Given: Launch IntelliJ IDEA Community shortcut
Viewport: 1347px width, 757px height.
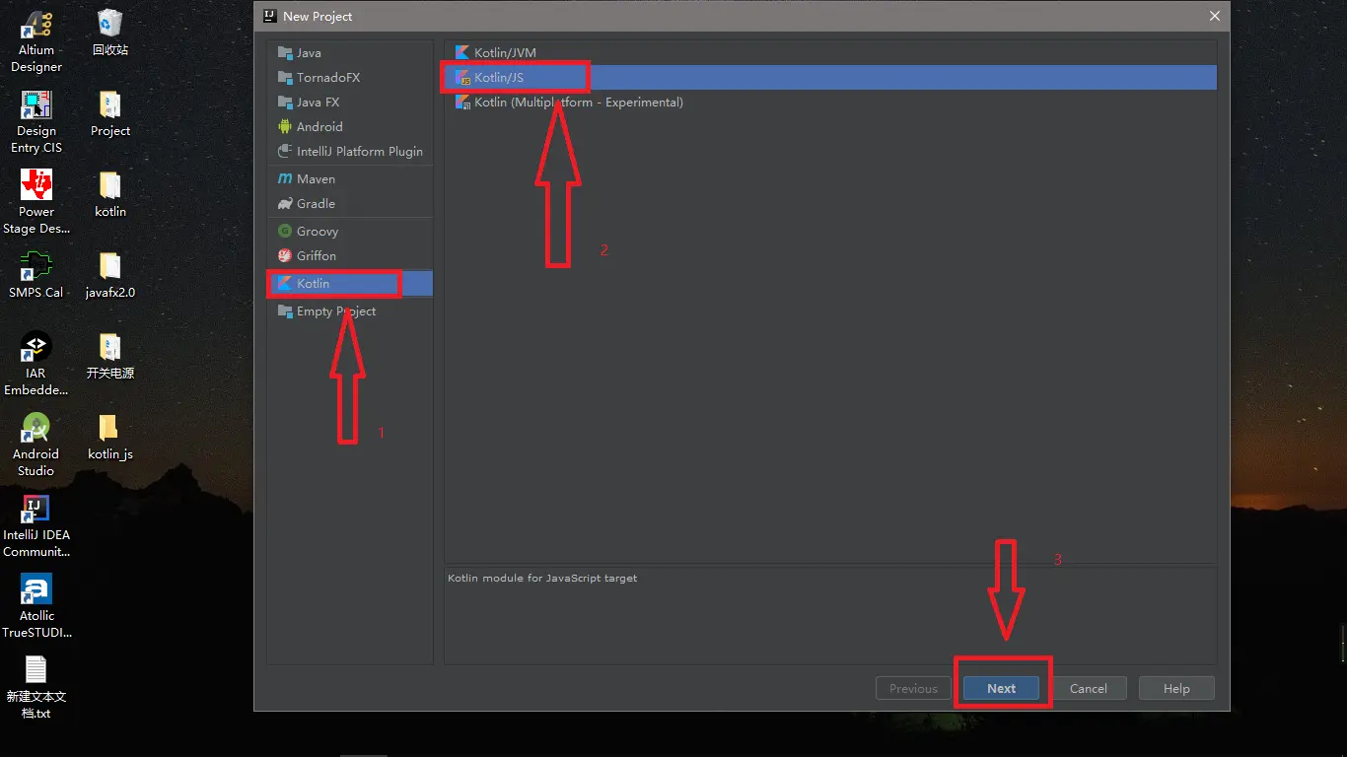Looking at the screenshot, I should (x=36, y=526).
